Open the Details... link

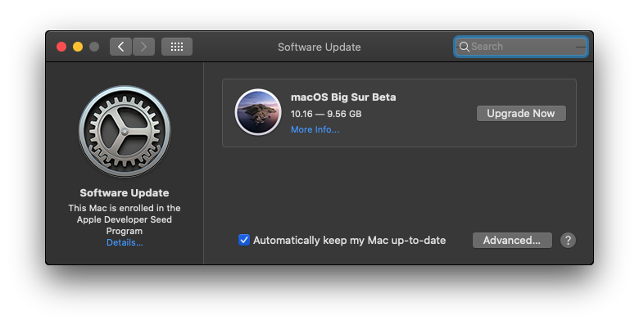pos(125,243)
